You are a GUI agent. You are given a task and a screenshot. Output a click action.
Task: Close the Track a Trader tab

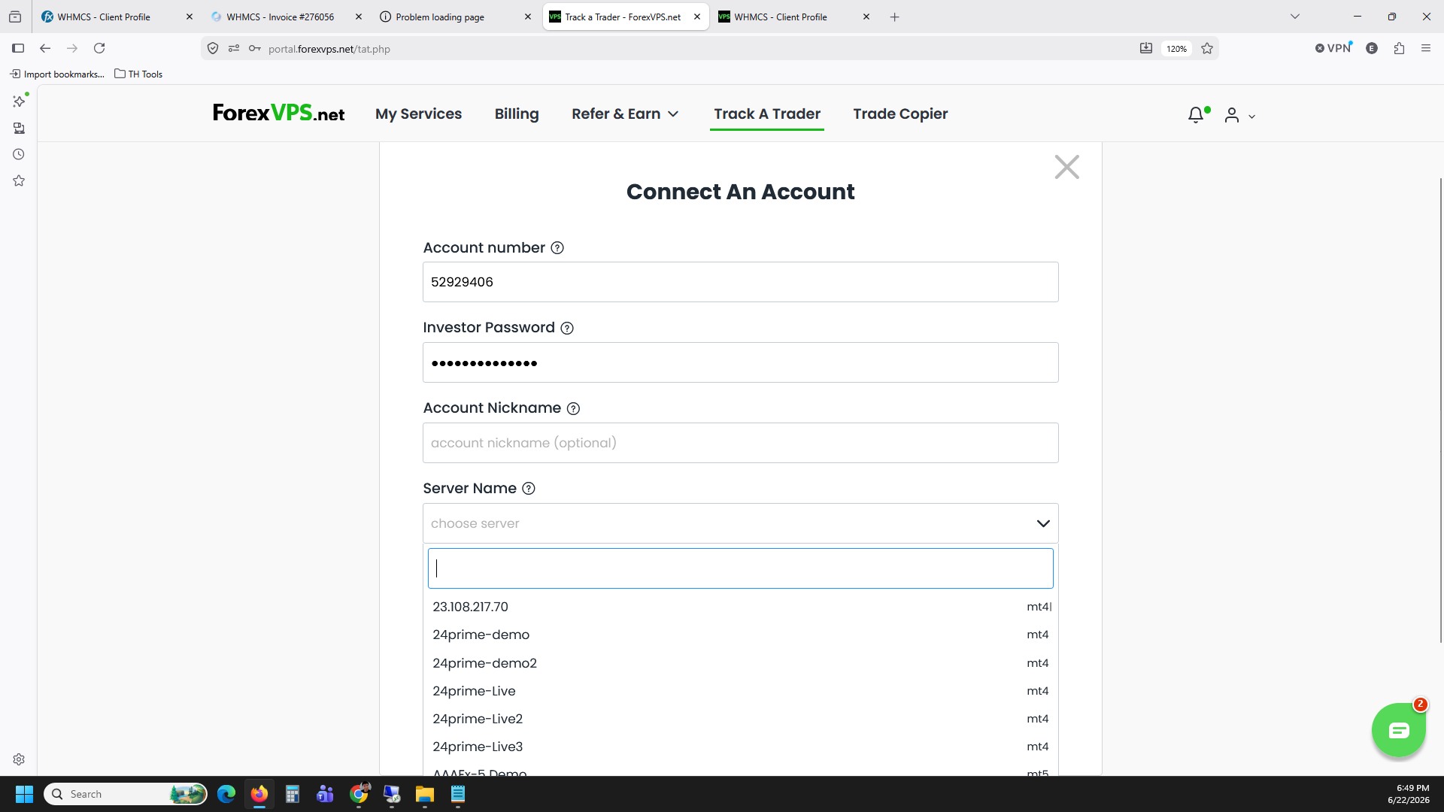click(696, 17)
